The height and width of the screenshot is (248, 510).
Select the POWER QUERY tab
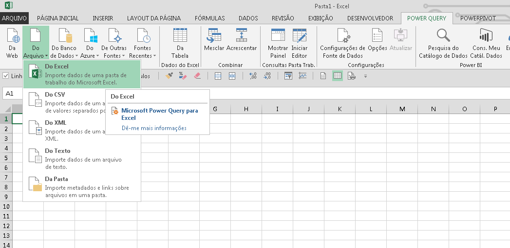point(427,18)
